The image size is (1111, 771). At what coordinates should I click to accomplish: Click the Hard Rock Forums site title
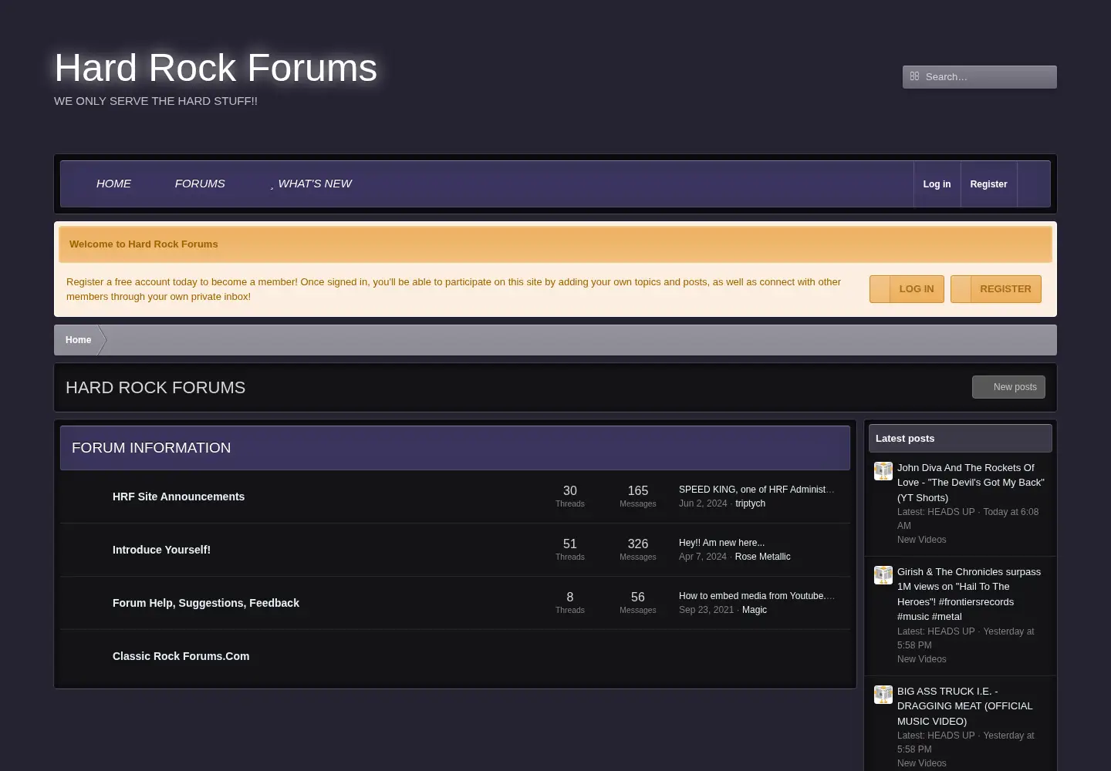coord(216,68)
